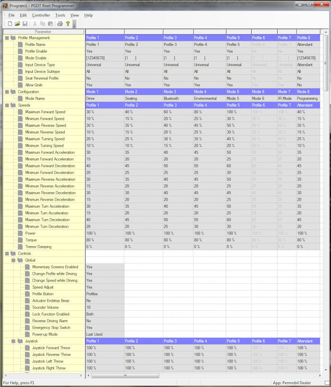Click the Paste toolbar icon
The height and width of the screenshot is (387, 331).
(x=50, y=24)
